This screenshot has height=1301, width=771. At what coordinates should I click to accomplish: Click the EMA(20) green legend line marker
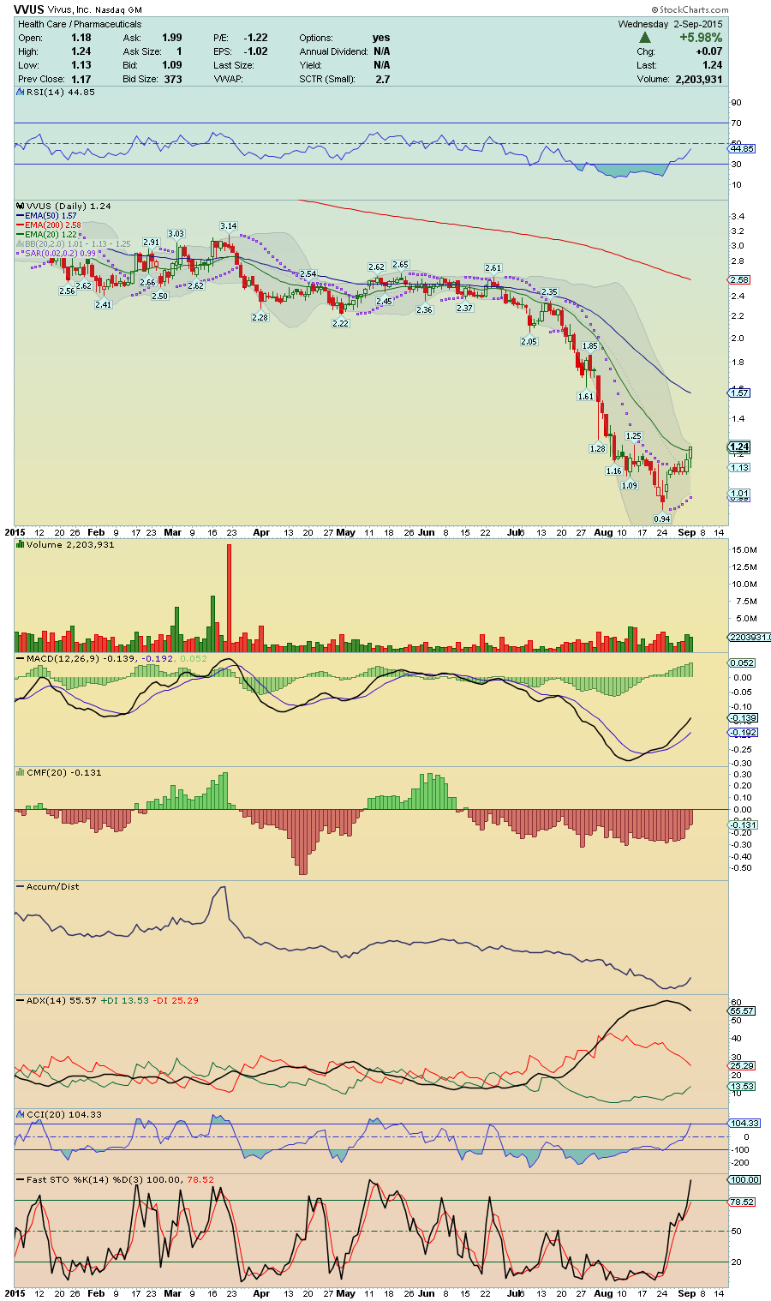21,235
